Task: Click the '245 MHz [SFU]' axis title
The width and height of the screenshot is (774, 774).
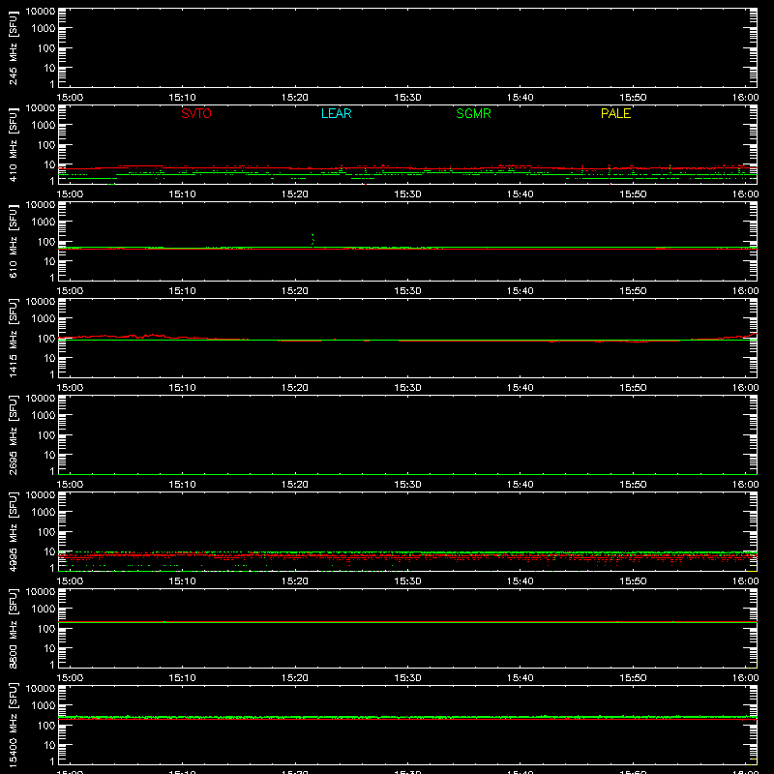Action: click(13, 47)
